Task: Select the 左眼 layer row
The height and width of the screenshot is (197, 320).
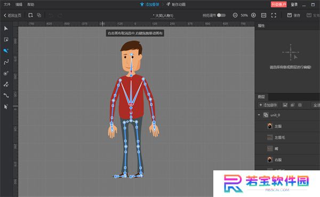Action: [287, 126]
